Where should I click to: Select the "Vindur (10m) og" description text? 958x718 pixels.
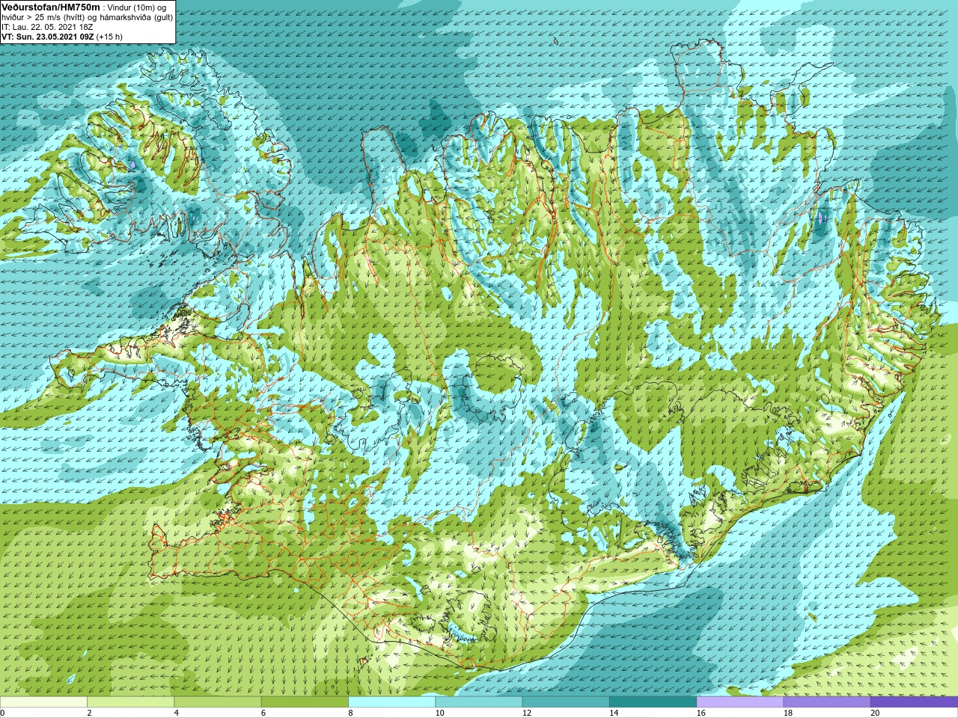[x=136, y=7]
